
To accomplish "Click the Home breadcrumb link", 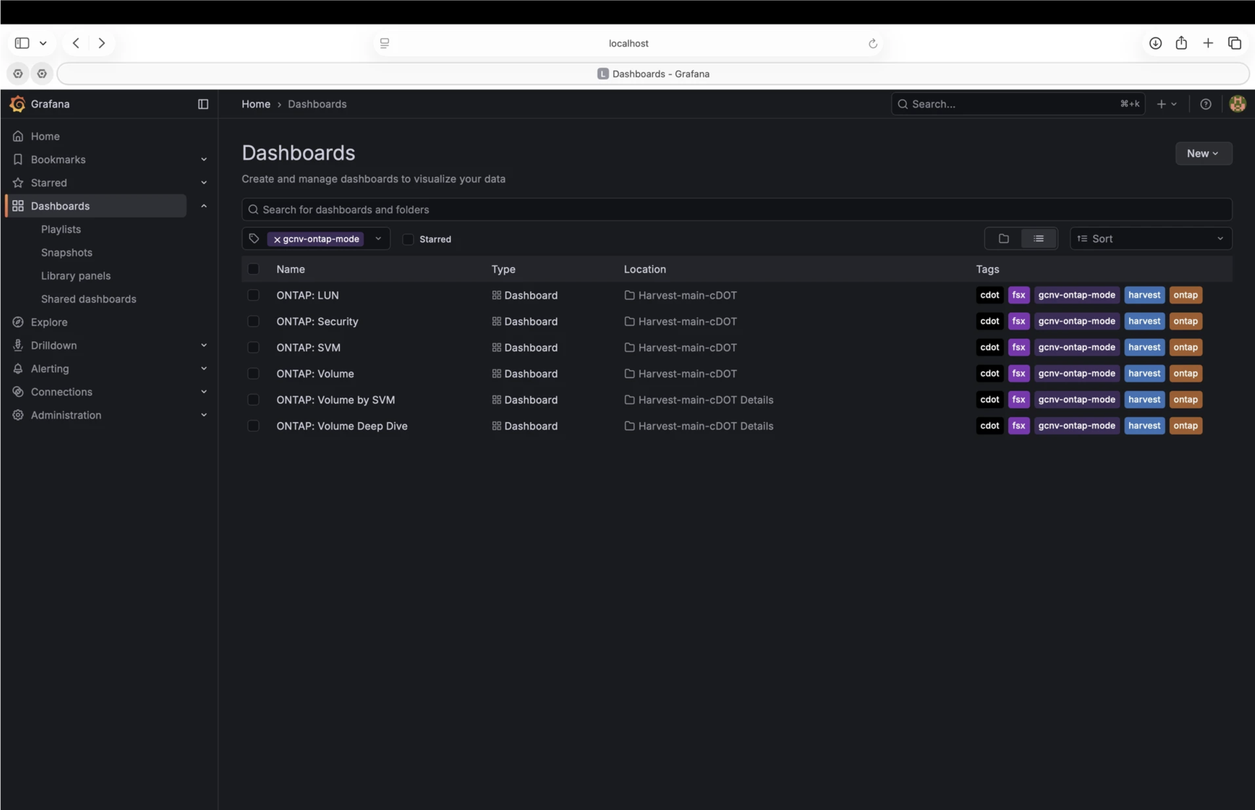I will [x=256, y=104].
